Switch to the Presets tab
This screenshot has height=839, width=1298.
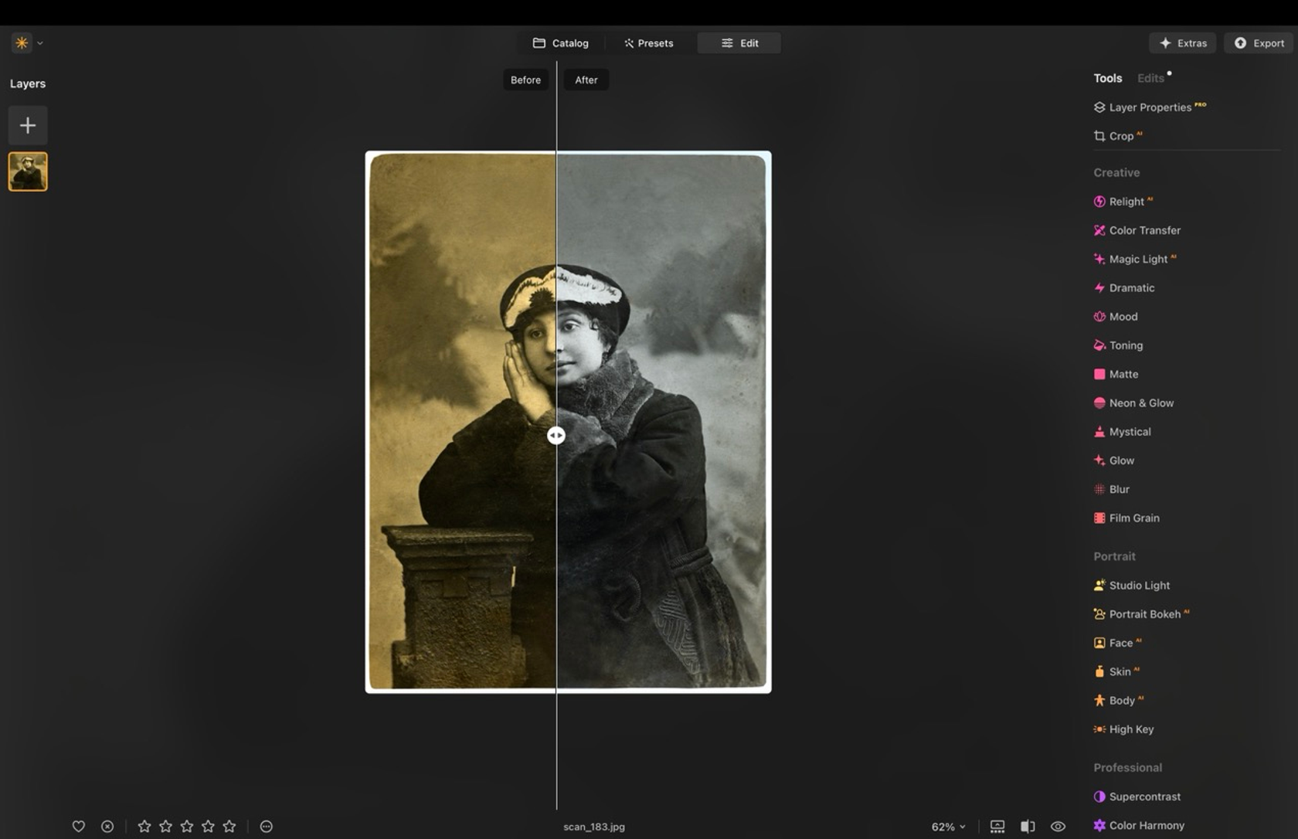(x=648, y=42)
